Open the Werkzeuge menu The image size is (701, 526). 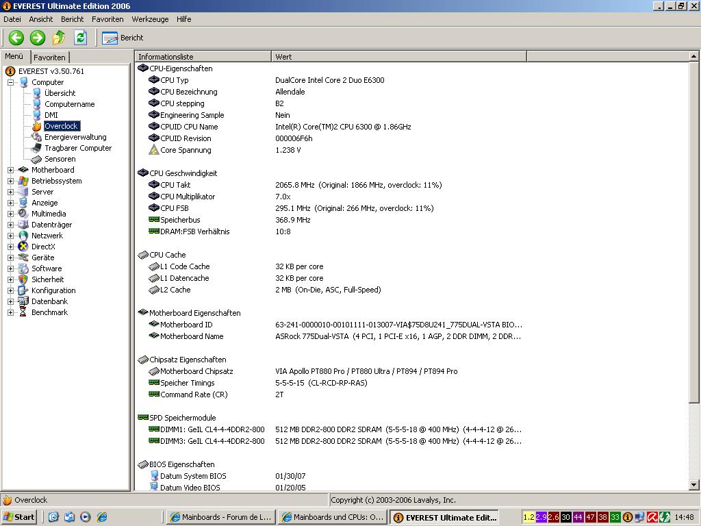[150, 19]
